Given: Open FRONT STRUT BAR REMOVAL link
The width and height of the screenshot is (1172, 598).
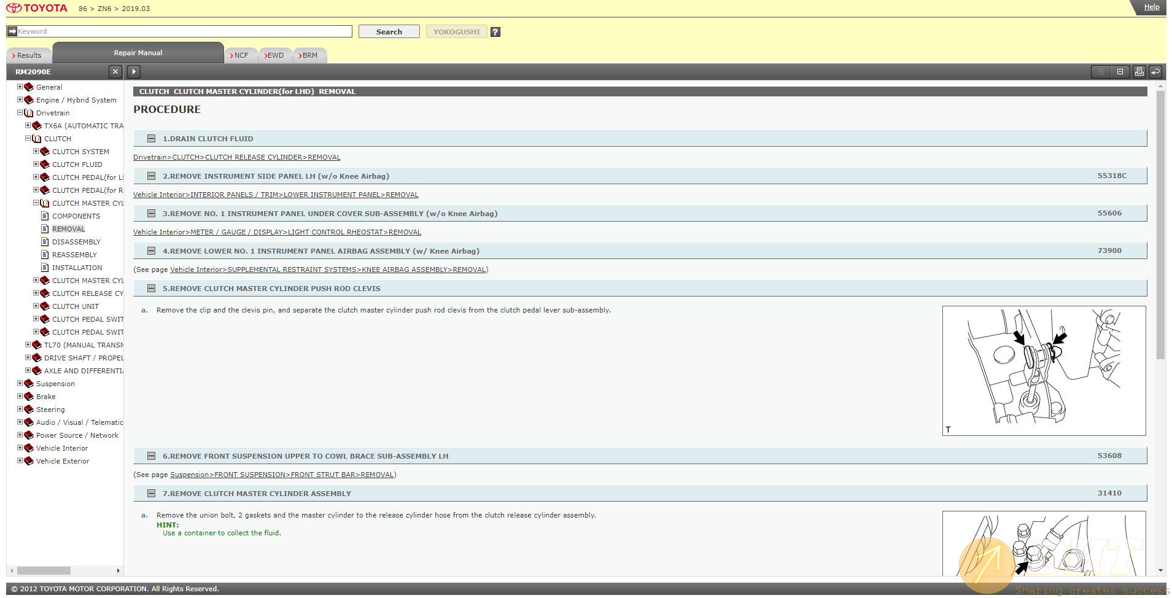Looking at the screenshot, I should click(282, 475).
